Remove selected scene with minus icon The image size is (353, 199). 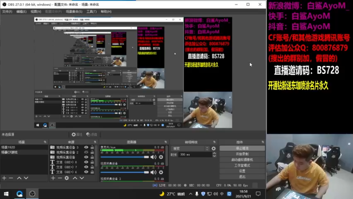tap(11, 178)
